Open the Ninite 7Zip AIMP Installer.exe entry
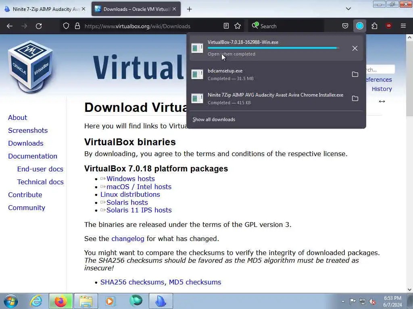 (x=269, y=99)
